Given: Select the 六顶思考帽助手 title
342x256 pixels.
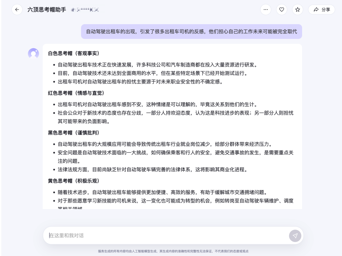Looking at the screenshot, I should pos(47,10).
